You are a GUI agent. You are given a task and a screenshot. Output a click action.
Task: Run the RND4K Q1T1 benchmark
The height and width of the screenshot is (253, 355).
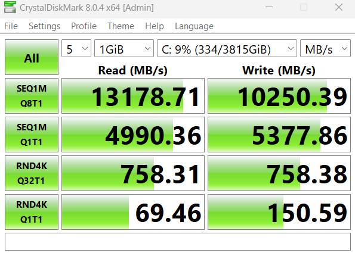32,212
